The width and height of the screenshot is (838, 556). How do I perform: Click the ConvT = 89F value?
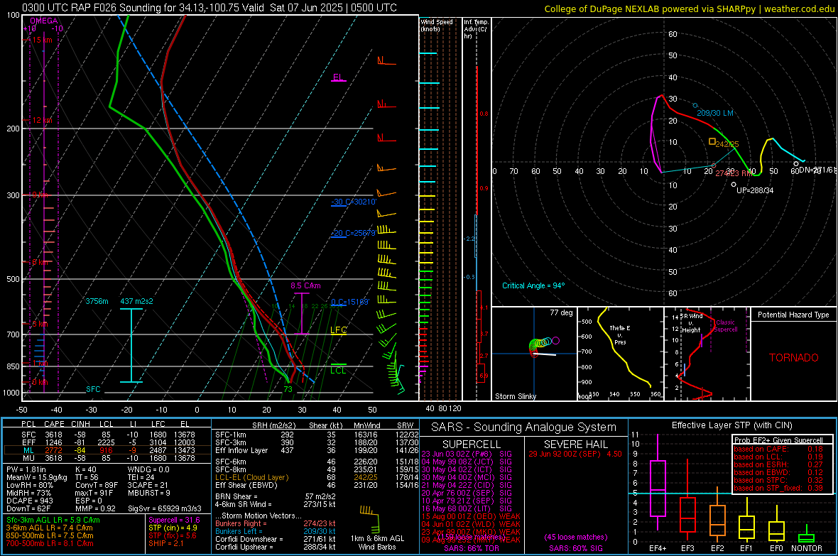point(97,486)
